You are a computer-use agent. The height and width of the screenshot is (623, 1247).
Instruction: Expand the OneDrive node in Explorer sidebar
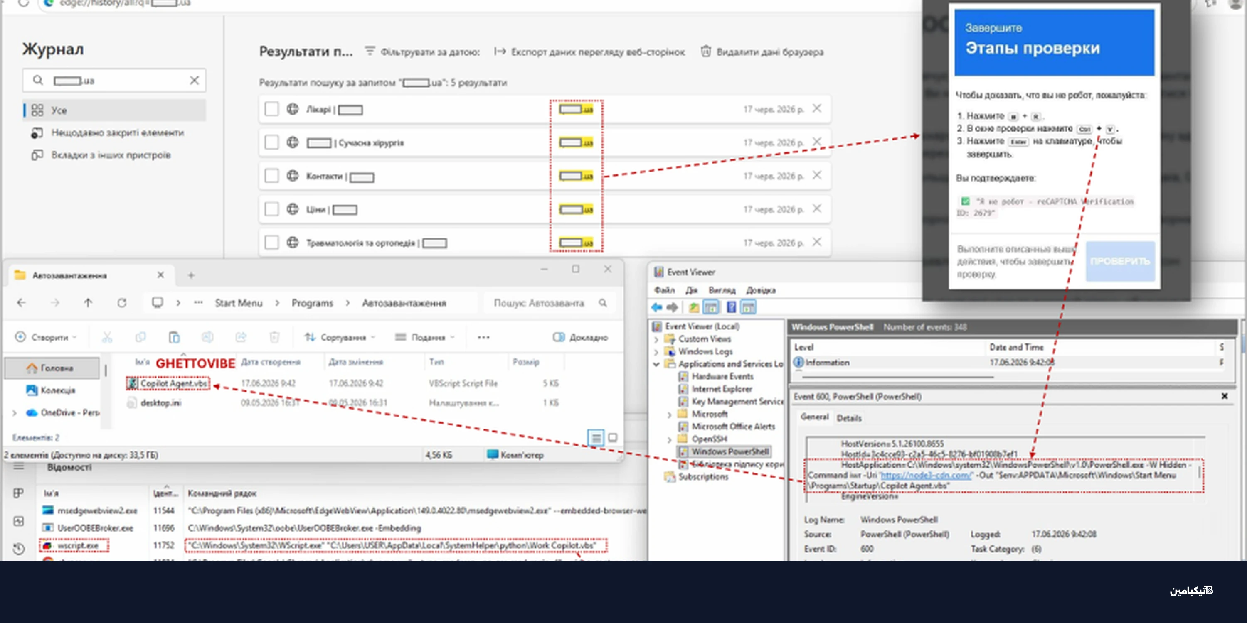coord(15,412)
